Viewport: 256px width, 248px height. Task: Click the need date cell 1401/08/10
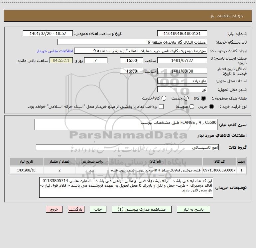26,170
